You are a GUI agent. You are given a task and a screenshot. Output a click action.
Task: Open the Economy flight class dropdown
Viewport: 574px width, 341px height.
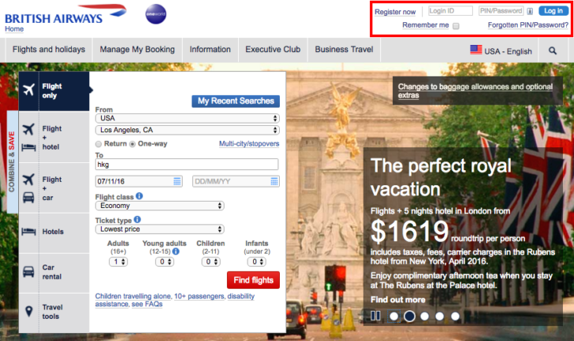point(159,206)
